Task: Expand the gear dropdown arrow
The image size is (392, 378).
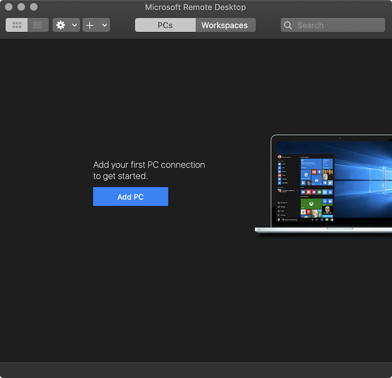Action: [74, 25]
